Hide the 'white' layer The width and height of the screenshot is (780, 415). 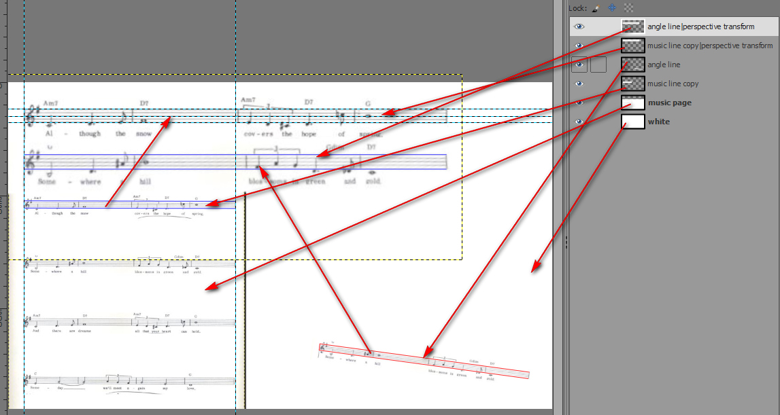[x=579, y=122]
